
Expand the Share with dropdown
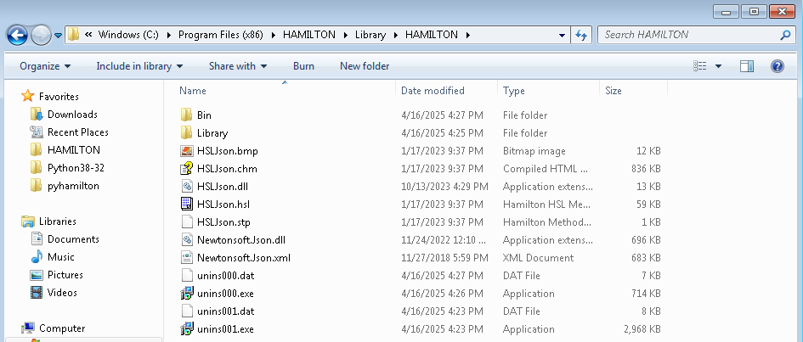(x=238, y=66)
